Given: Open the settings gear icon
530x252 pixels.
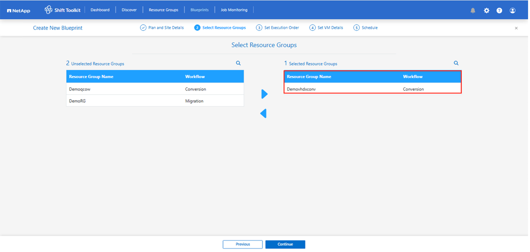Looking at the screenshot, I should pos(486,11).
